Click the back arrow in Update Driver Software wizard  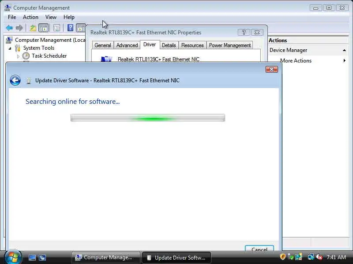(x=15, y=81)
